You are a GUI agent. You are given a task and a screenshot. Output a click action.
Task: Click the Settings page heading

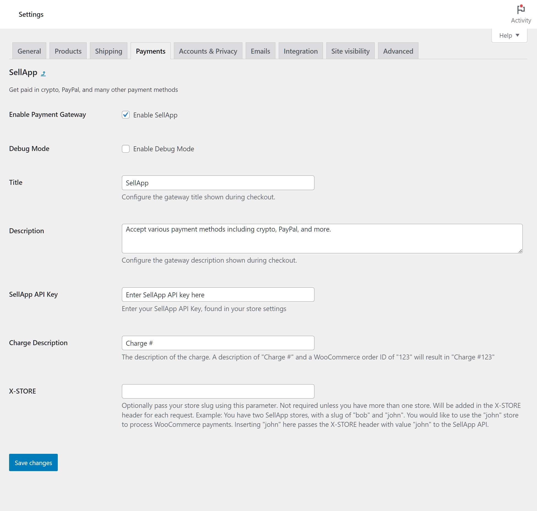31,14
